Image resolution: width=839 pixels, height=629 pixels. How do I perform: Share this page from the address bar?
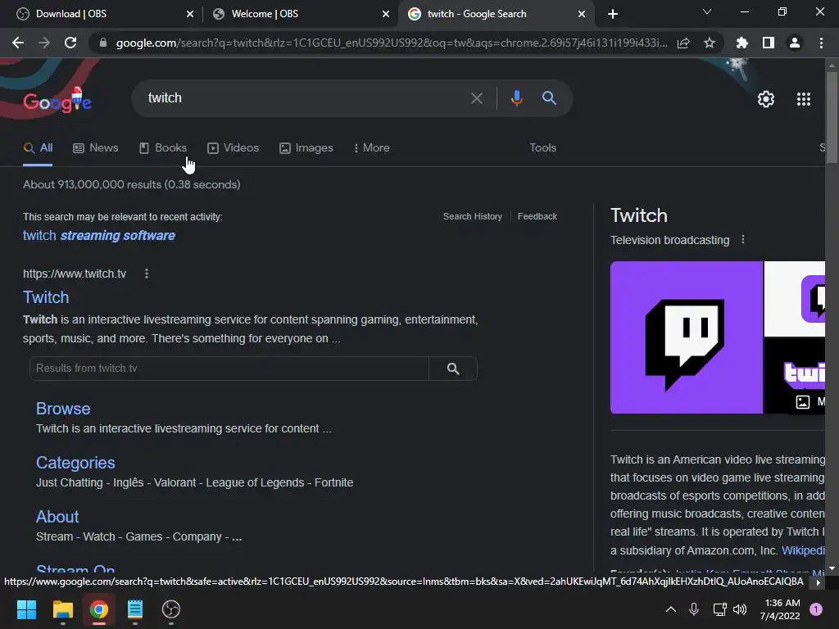coord(683,43)
